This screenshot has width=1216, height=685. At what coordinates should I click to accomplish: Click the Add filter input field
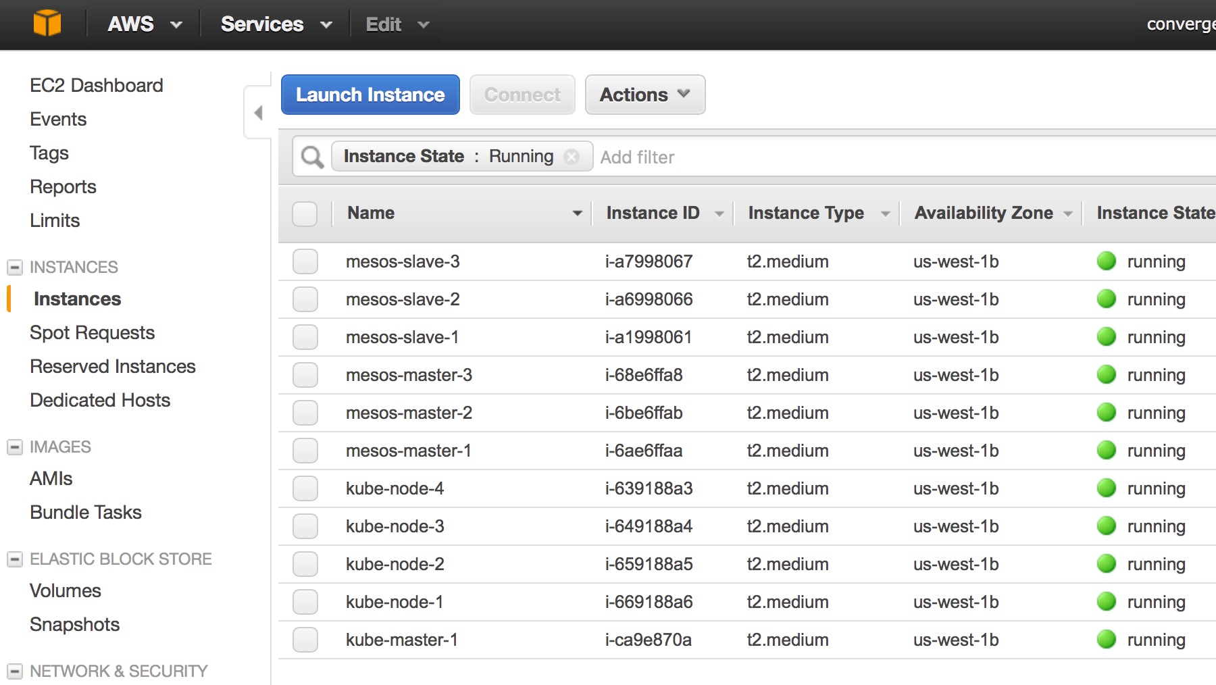(743, 157)
